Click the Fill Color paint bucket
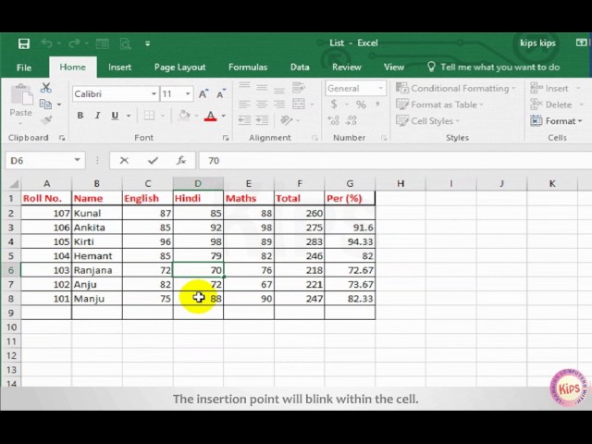This screenshot has height=444, width=592. pyautogui.click(x=184, y=115)
